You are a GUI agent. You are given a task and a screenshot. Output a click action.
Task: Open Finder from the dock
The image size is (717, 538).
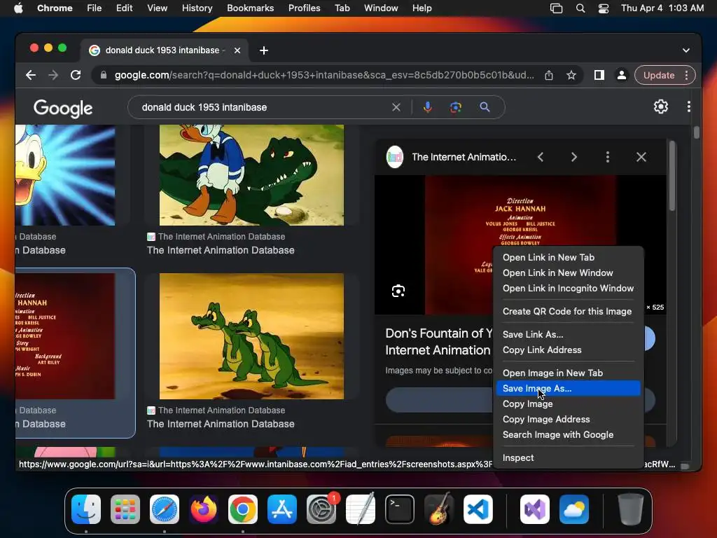(x=86, y=509)
